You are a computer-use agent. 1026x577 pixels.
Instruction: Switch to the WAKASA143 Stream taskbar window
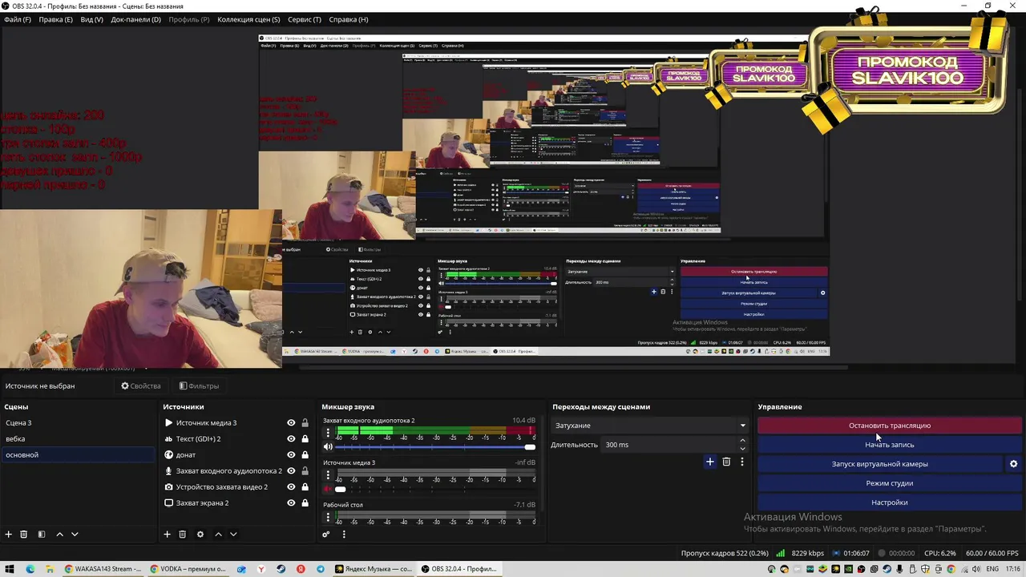pyautogui.click(x=103, y=569)
